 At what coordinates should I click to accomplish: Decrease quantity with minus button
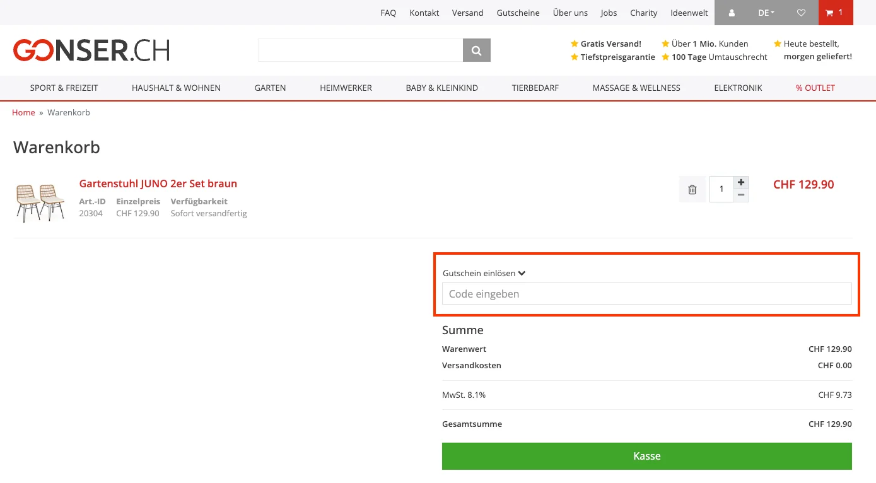pos(741,195)
